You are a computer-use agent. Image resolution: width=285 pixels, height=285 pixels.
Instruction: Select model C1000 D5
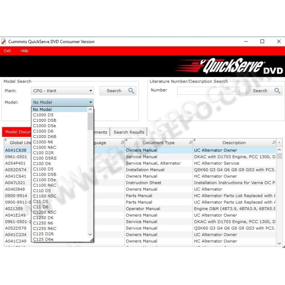(59, 115)
